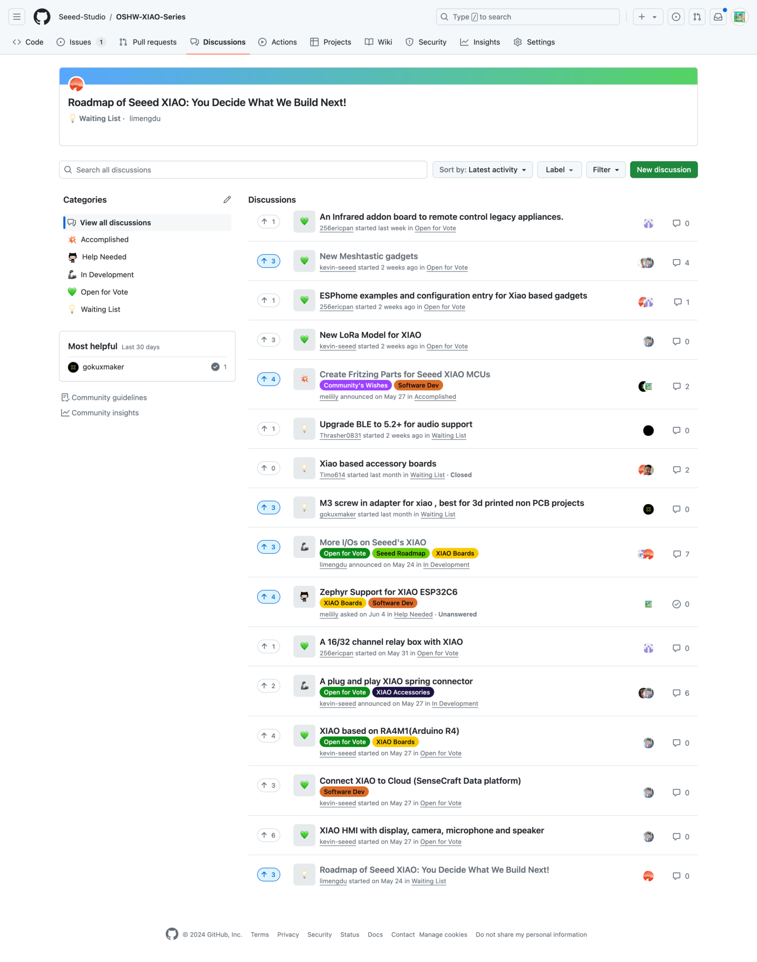Click the limengdu avatar on the pinned banner

coord(77,85)
